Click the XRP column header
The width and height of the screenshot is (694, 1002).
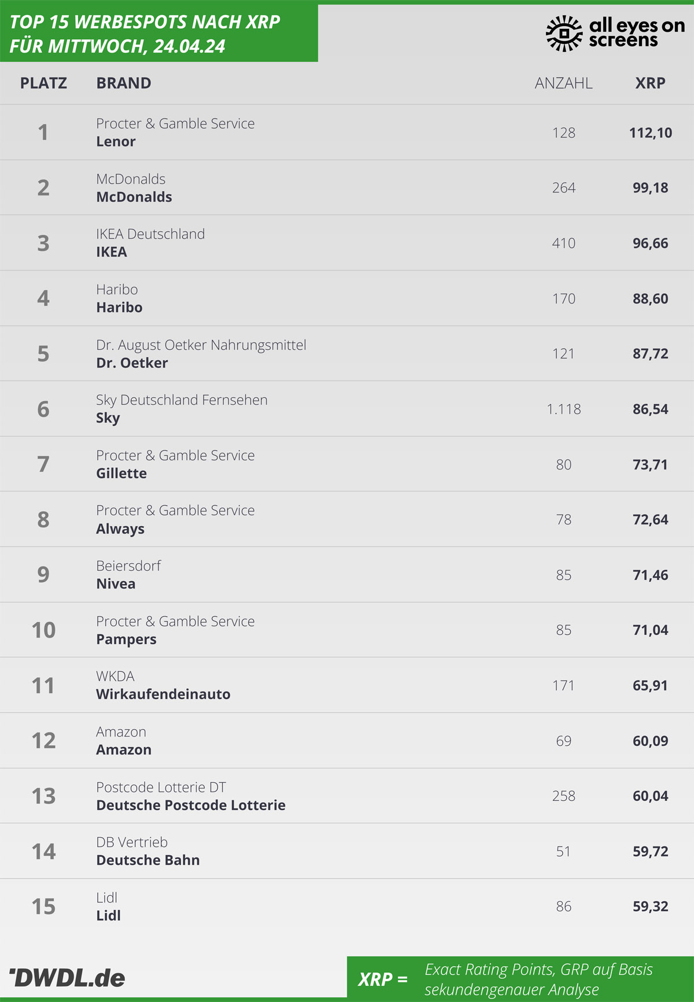[650, 83]
